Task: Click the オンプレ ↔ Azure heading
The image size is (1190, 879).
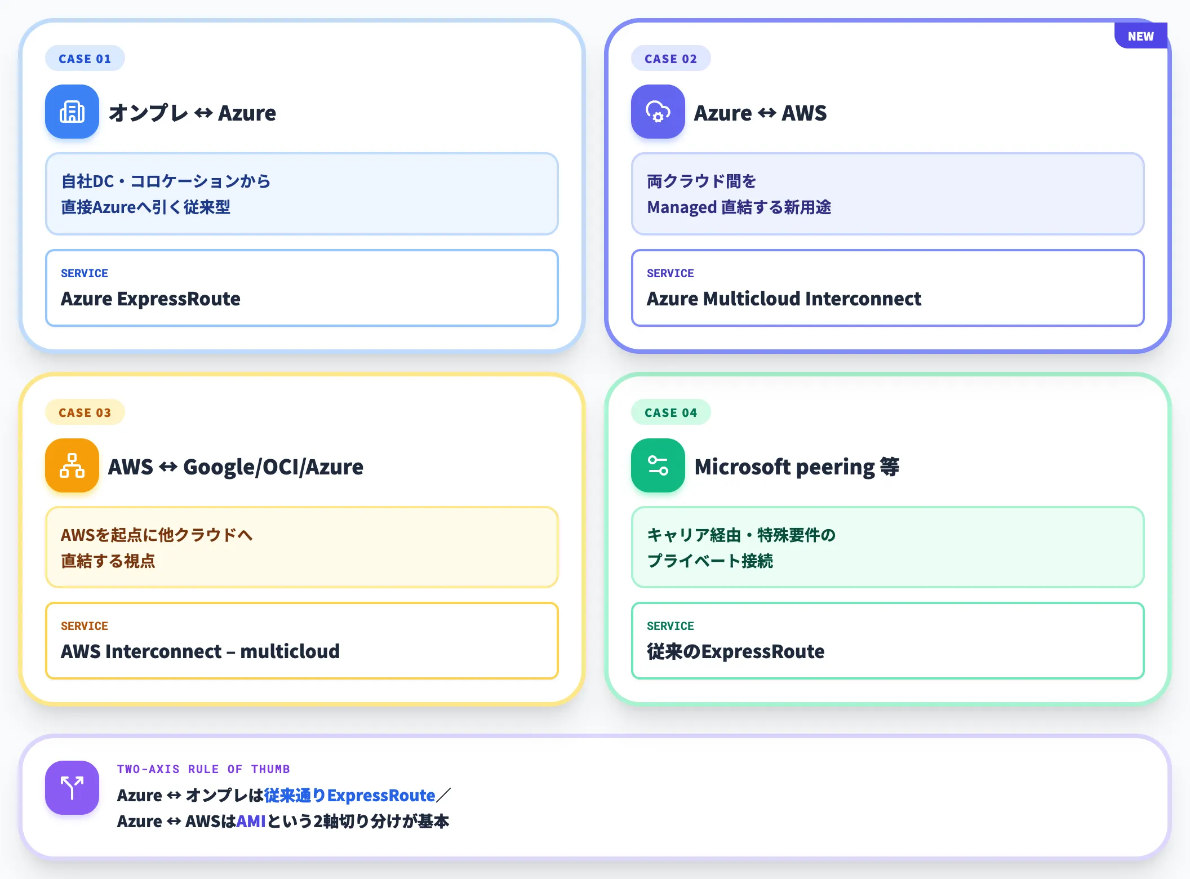Action: 192,113
